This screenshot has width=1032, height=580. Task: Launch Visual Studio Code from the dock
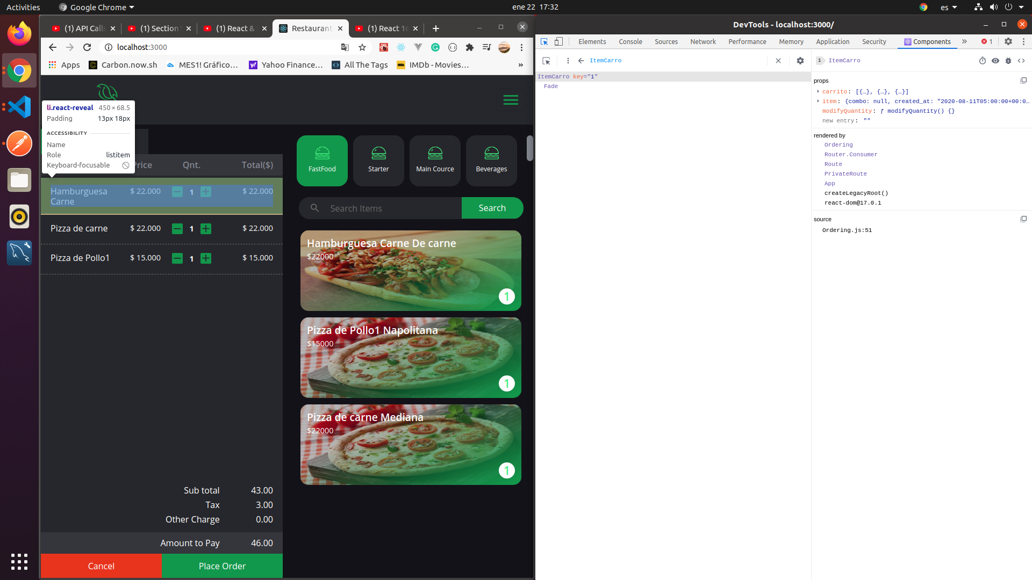coord(19,107)
